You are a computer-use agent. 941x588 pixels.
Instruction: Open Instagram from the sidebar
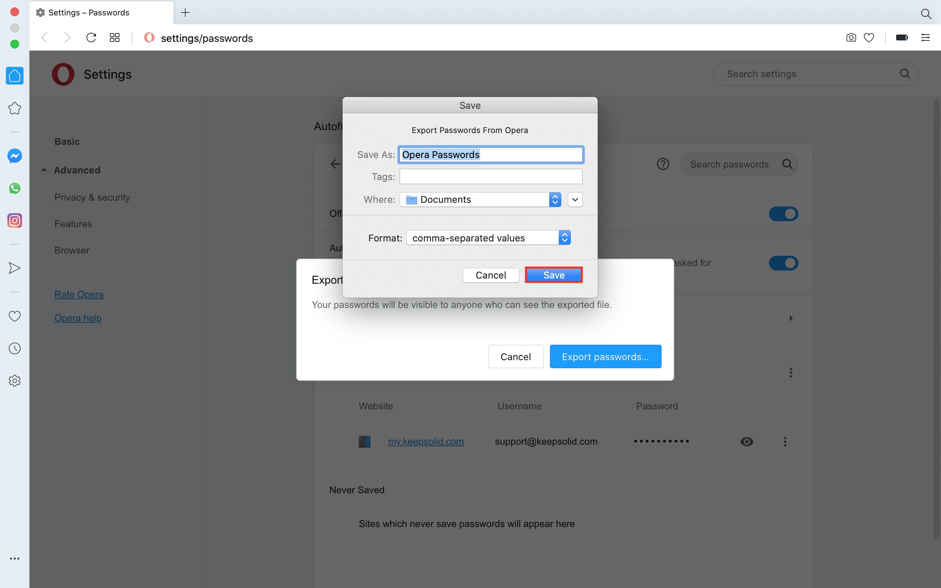point(14,220)
